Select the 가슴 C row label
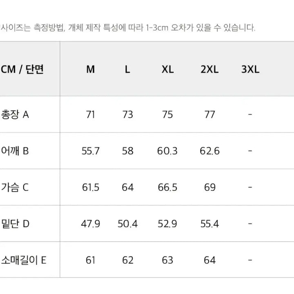 15,187
